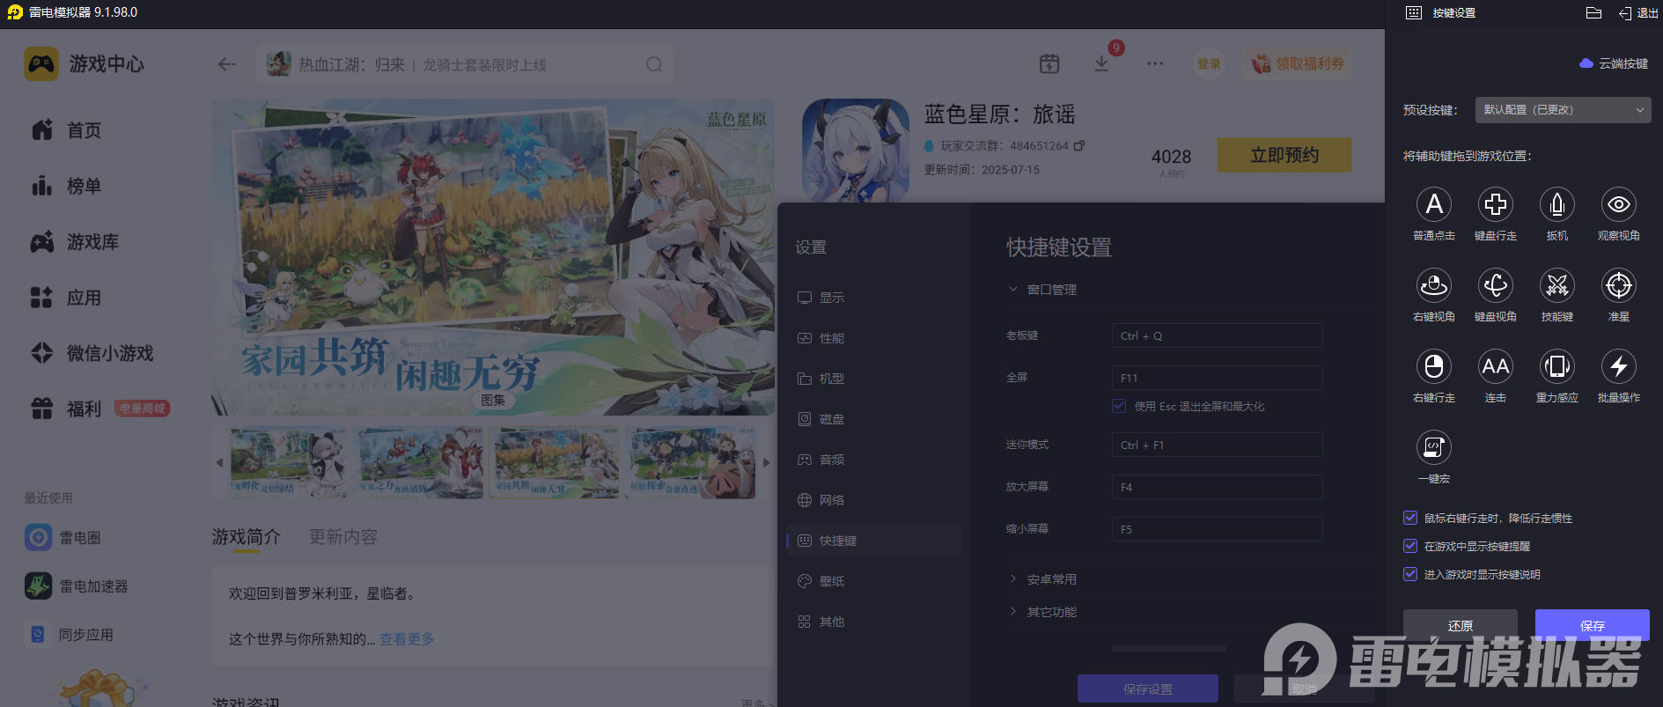Select the 一键宏 macro tool

pyautogui.click(x=1434, y=447)
